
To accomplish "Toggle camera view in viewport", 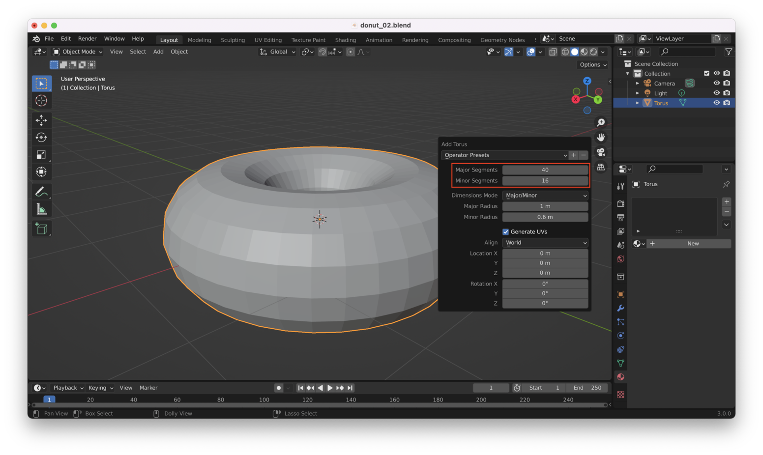I will [601, 152].
